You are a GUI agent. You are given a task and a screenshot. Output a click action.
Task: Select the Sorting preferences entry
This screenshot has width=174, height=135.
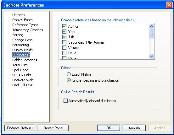(x=18, y=35)
